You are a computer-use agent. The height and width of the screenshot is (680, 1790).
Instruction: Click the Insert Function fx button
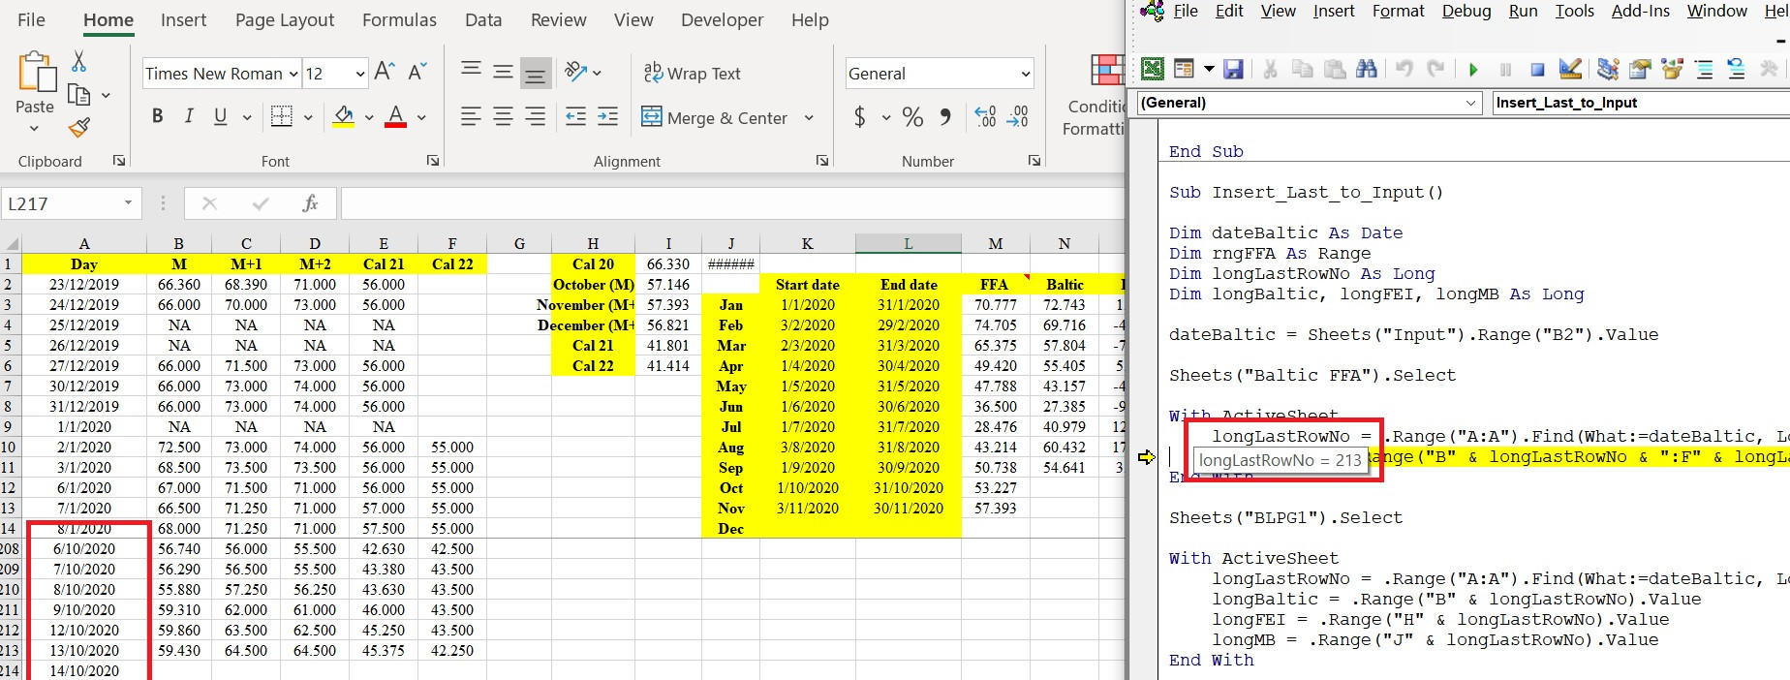(x=310, y=203)
